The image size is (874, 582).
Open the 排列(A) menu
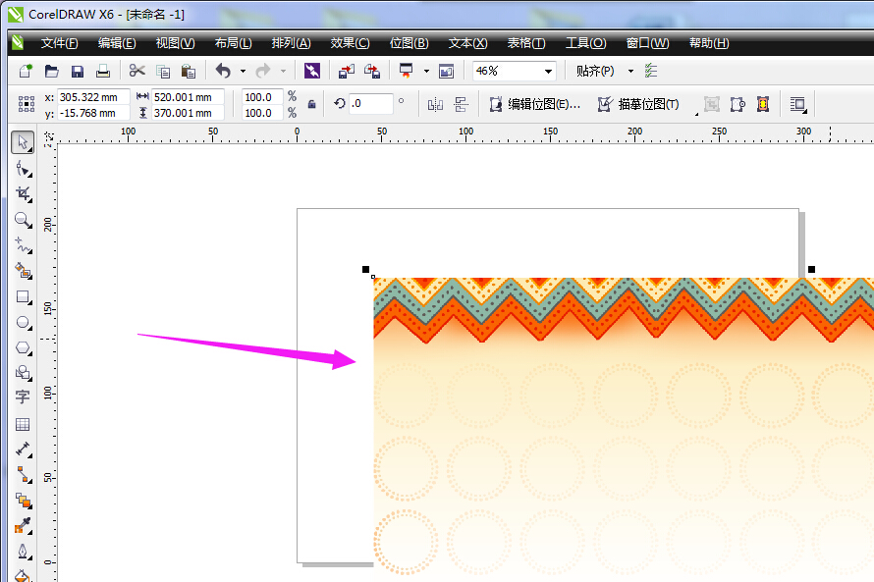pyautogui.click(x=291, y=43)
